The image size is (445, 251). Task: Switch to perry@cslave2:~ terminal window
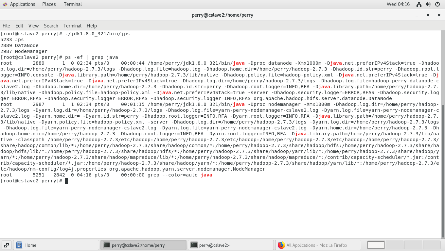pos(231,245)
